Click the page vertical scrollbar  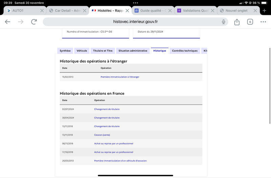[x=270, y=86]
